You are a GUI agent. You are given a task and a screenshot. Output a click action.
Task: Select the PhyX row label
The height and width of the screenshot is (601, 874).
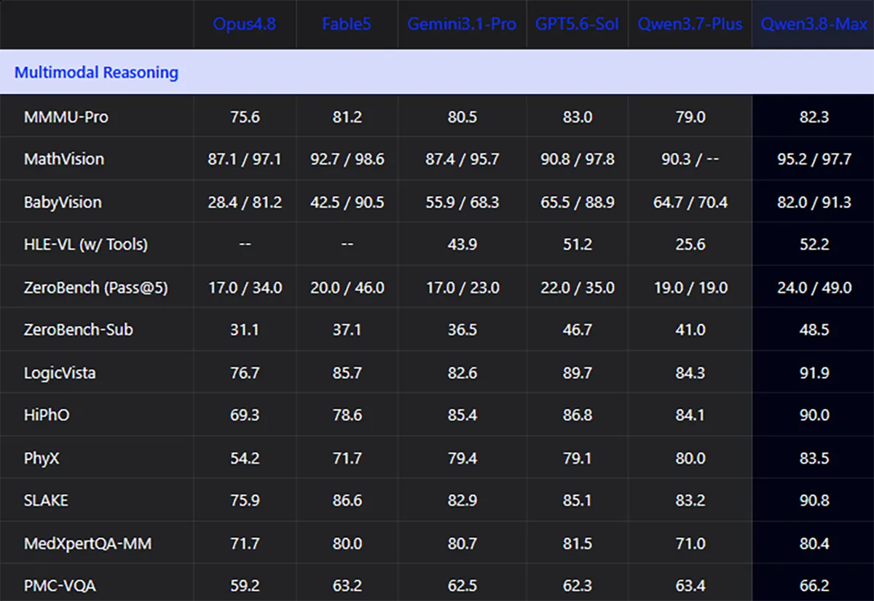(x=43, y=458)
